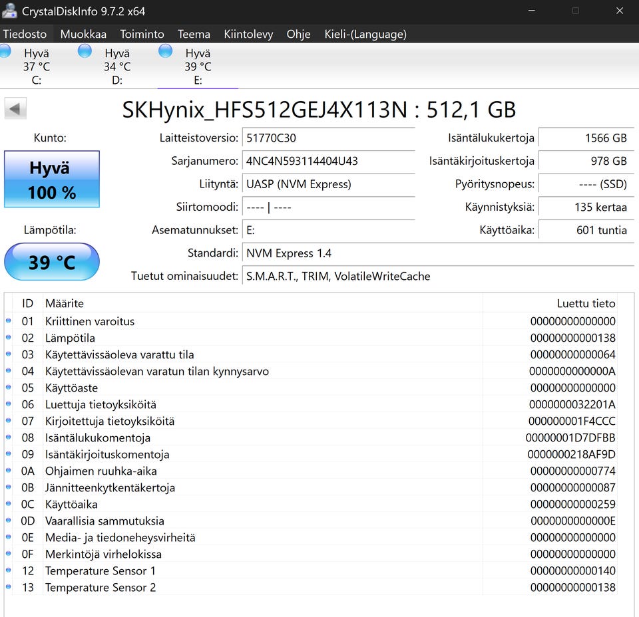The width and height of the screenshot is (639, 617).
Task: Click the Laitteistoversio firmware field
Action: (x=328, y=138)
